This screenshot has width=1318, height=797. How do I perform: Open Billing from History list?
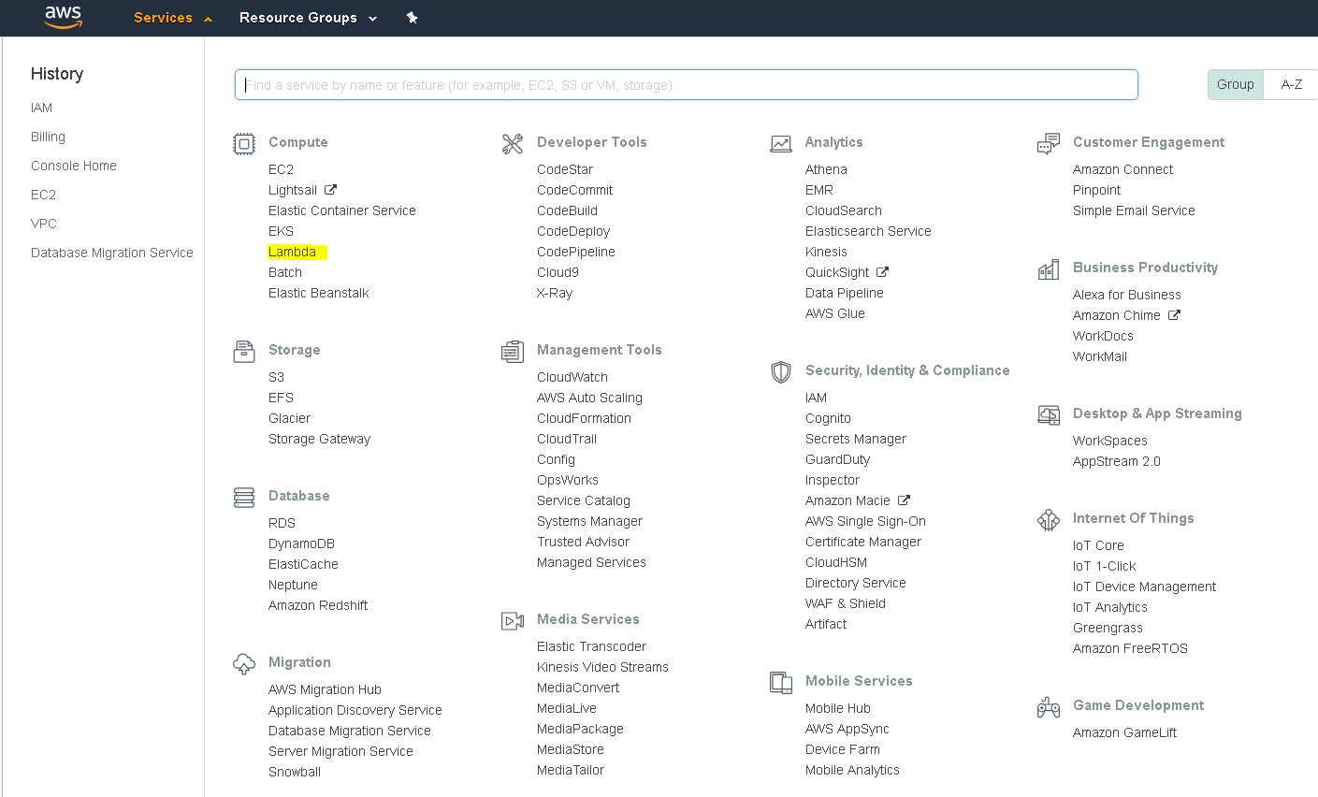tap(48, 137)
